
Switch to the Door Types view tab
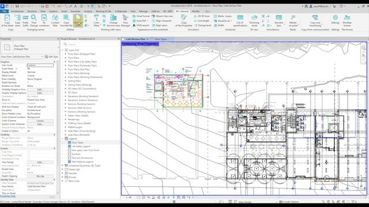pos(161,39)
